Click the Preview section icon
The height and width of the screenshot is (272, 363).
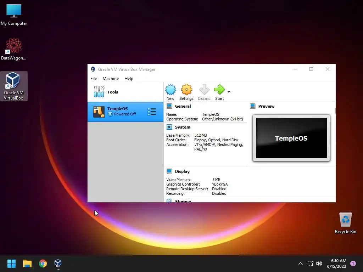pyautogui.click(x=252, y=106)
